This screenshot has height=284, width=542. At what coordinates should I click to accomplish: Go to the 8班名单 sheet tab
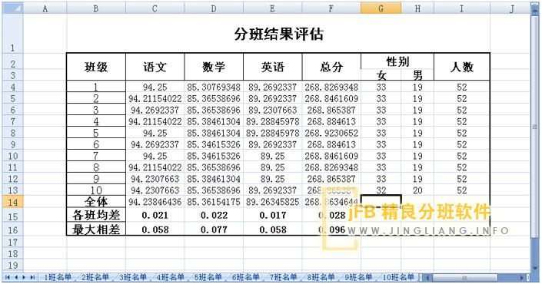coord(321,277)
